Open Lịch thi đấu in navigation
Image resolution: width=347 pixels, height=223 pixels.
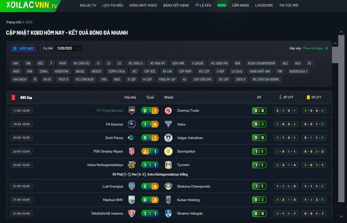pyautogui.click(x=113, y=5)
